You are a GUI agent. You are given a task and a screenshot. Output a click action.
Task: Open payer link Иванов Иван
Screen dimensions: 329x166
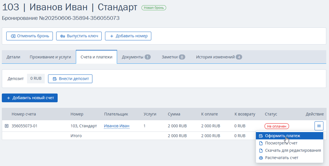[x=117, y=126]
